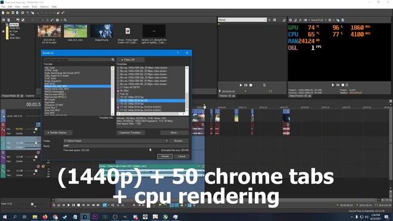Play in the Video Preview window
The width and height of the screenshot is (393, 221).
click(x=333, y=85)
